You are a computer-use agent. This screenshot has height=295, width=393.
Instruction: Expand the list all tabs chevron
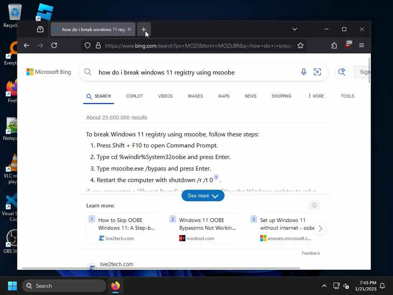(295, 29)
